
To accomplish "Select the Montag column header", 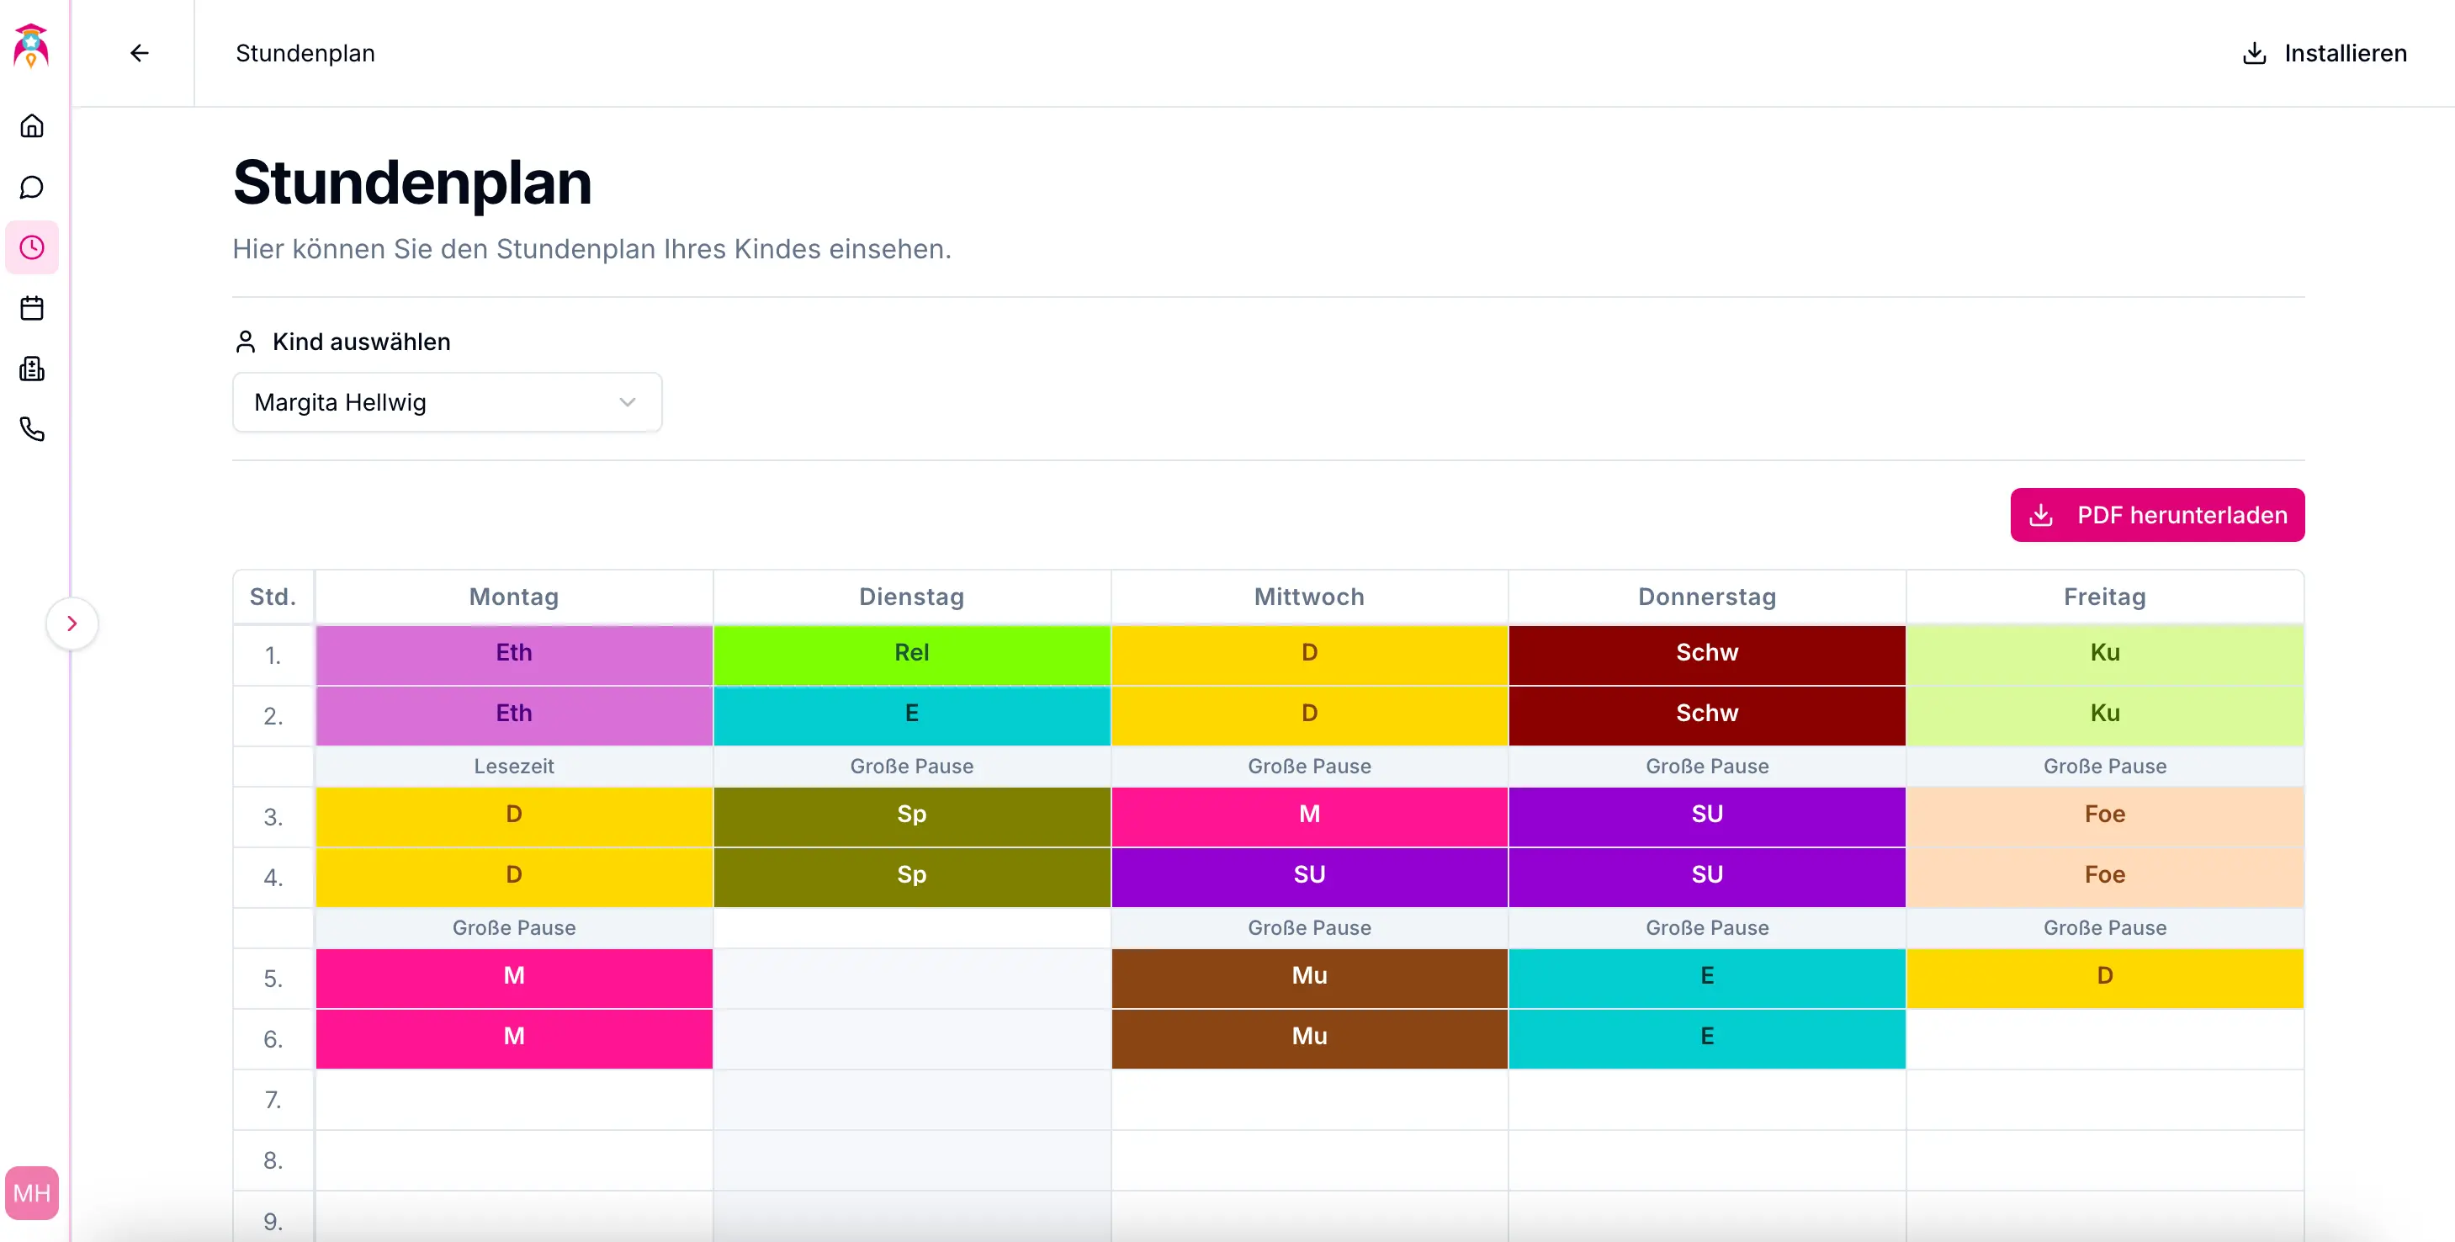I will 514,597.
